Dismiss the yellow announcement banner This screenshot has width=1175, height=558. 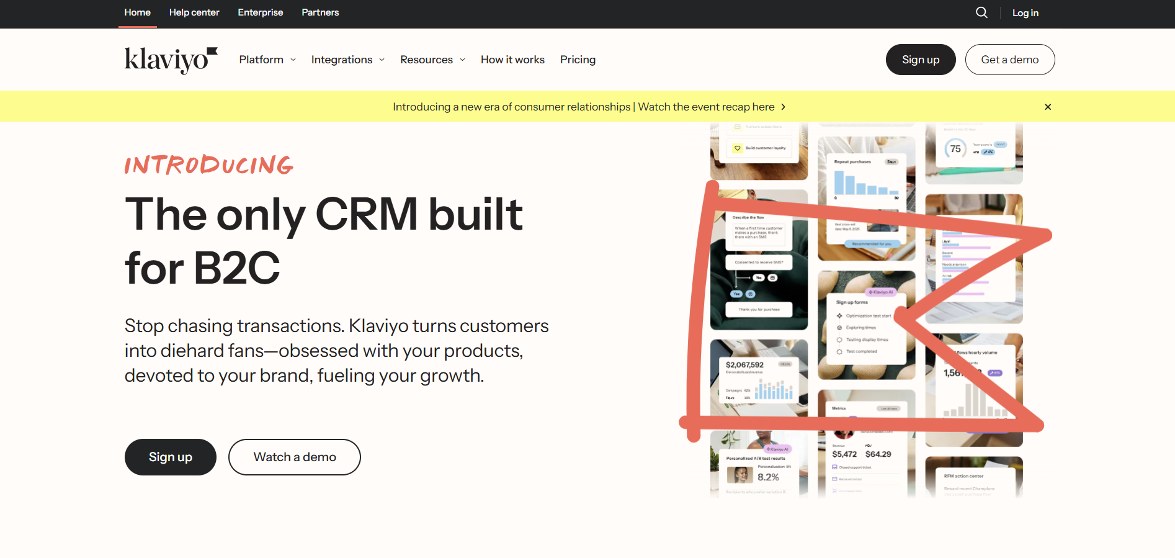coord(1048,107)
